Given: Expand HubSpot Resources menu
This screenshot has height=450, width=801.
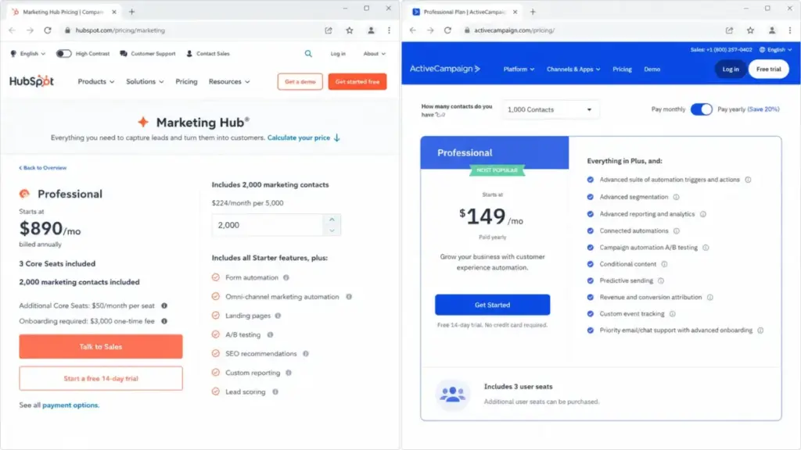Looking at the screenshot, I should click(229, 81).
